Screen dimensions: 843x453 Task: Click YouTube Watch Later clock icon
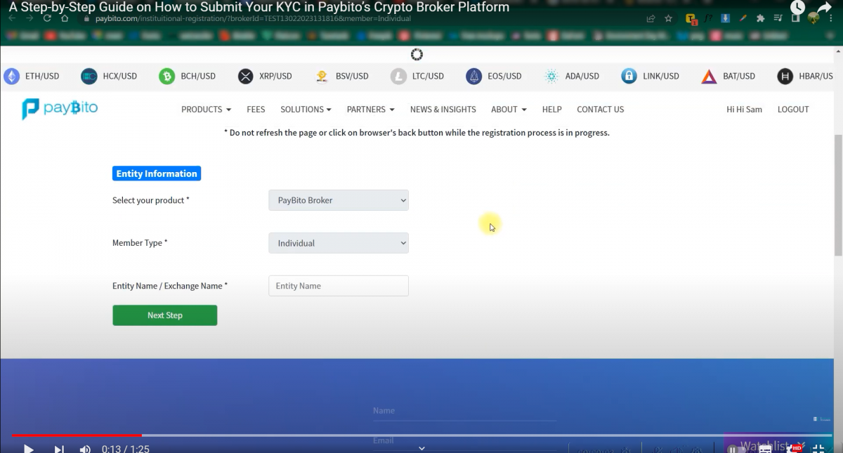click(797, 8)
